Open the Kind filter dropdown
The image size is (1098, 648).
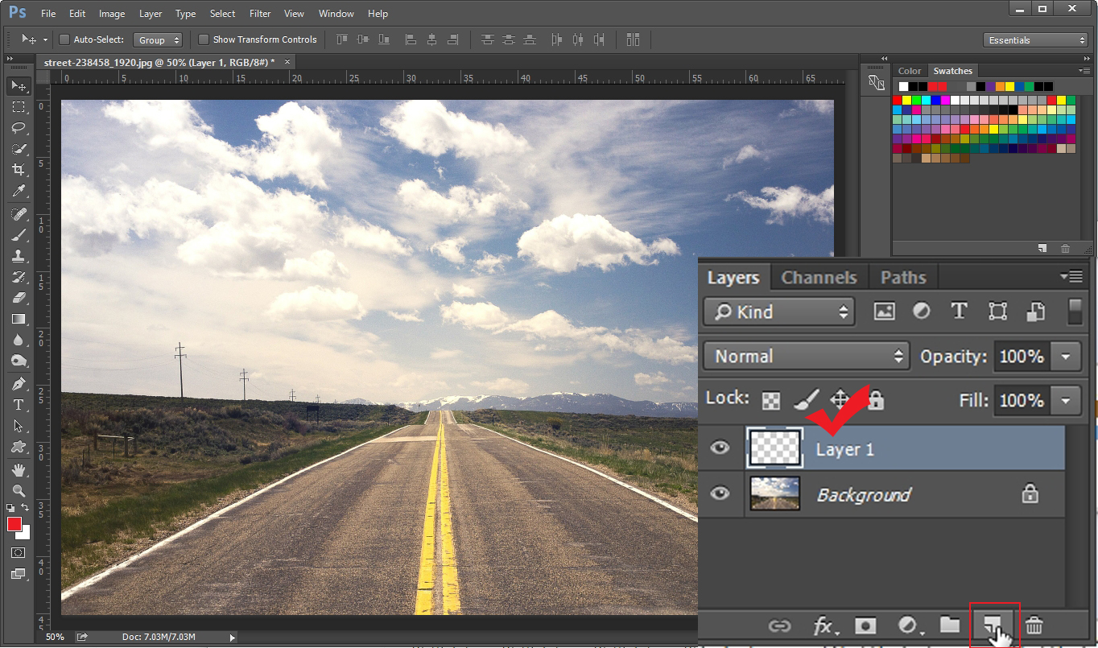pos(778,312)
